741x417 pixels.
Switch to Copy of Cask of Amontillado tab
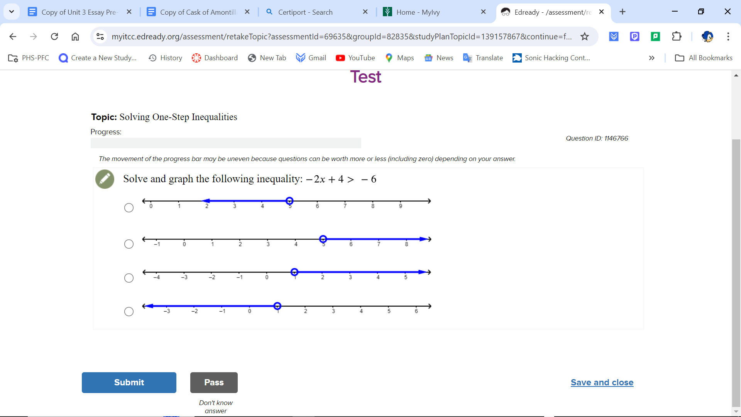point(198,12)
